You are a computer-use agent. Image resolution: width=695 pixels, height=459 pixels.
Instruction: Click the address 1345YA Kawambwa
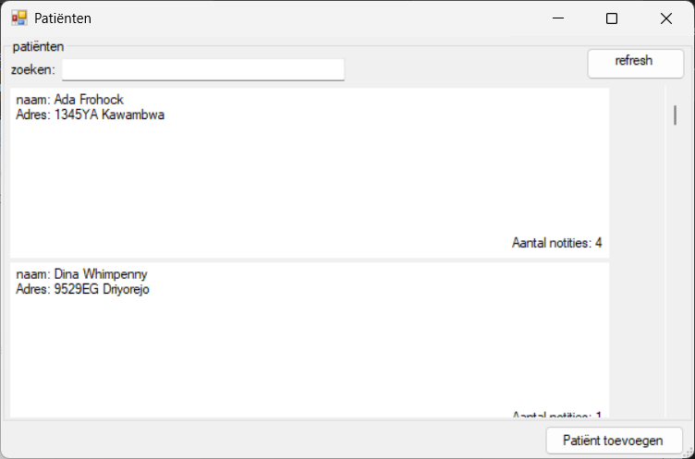(x=91, y=115)
